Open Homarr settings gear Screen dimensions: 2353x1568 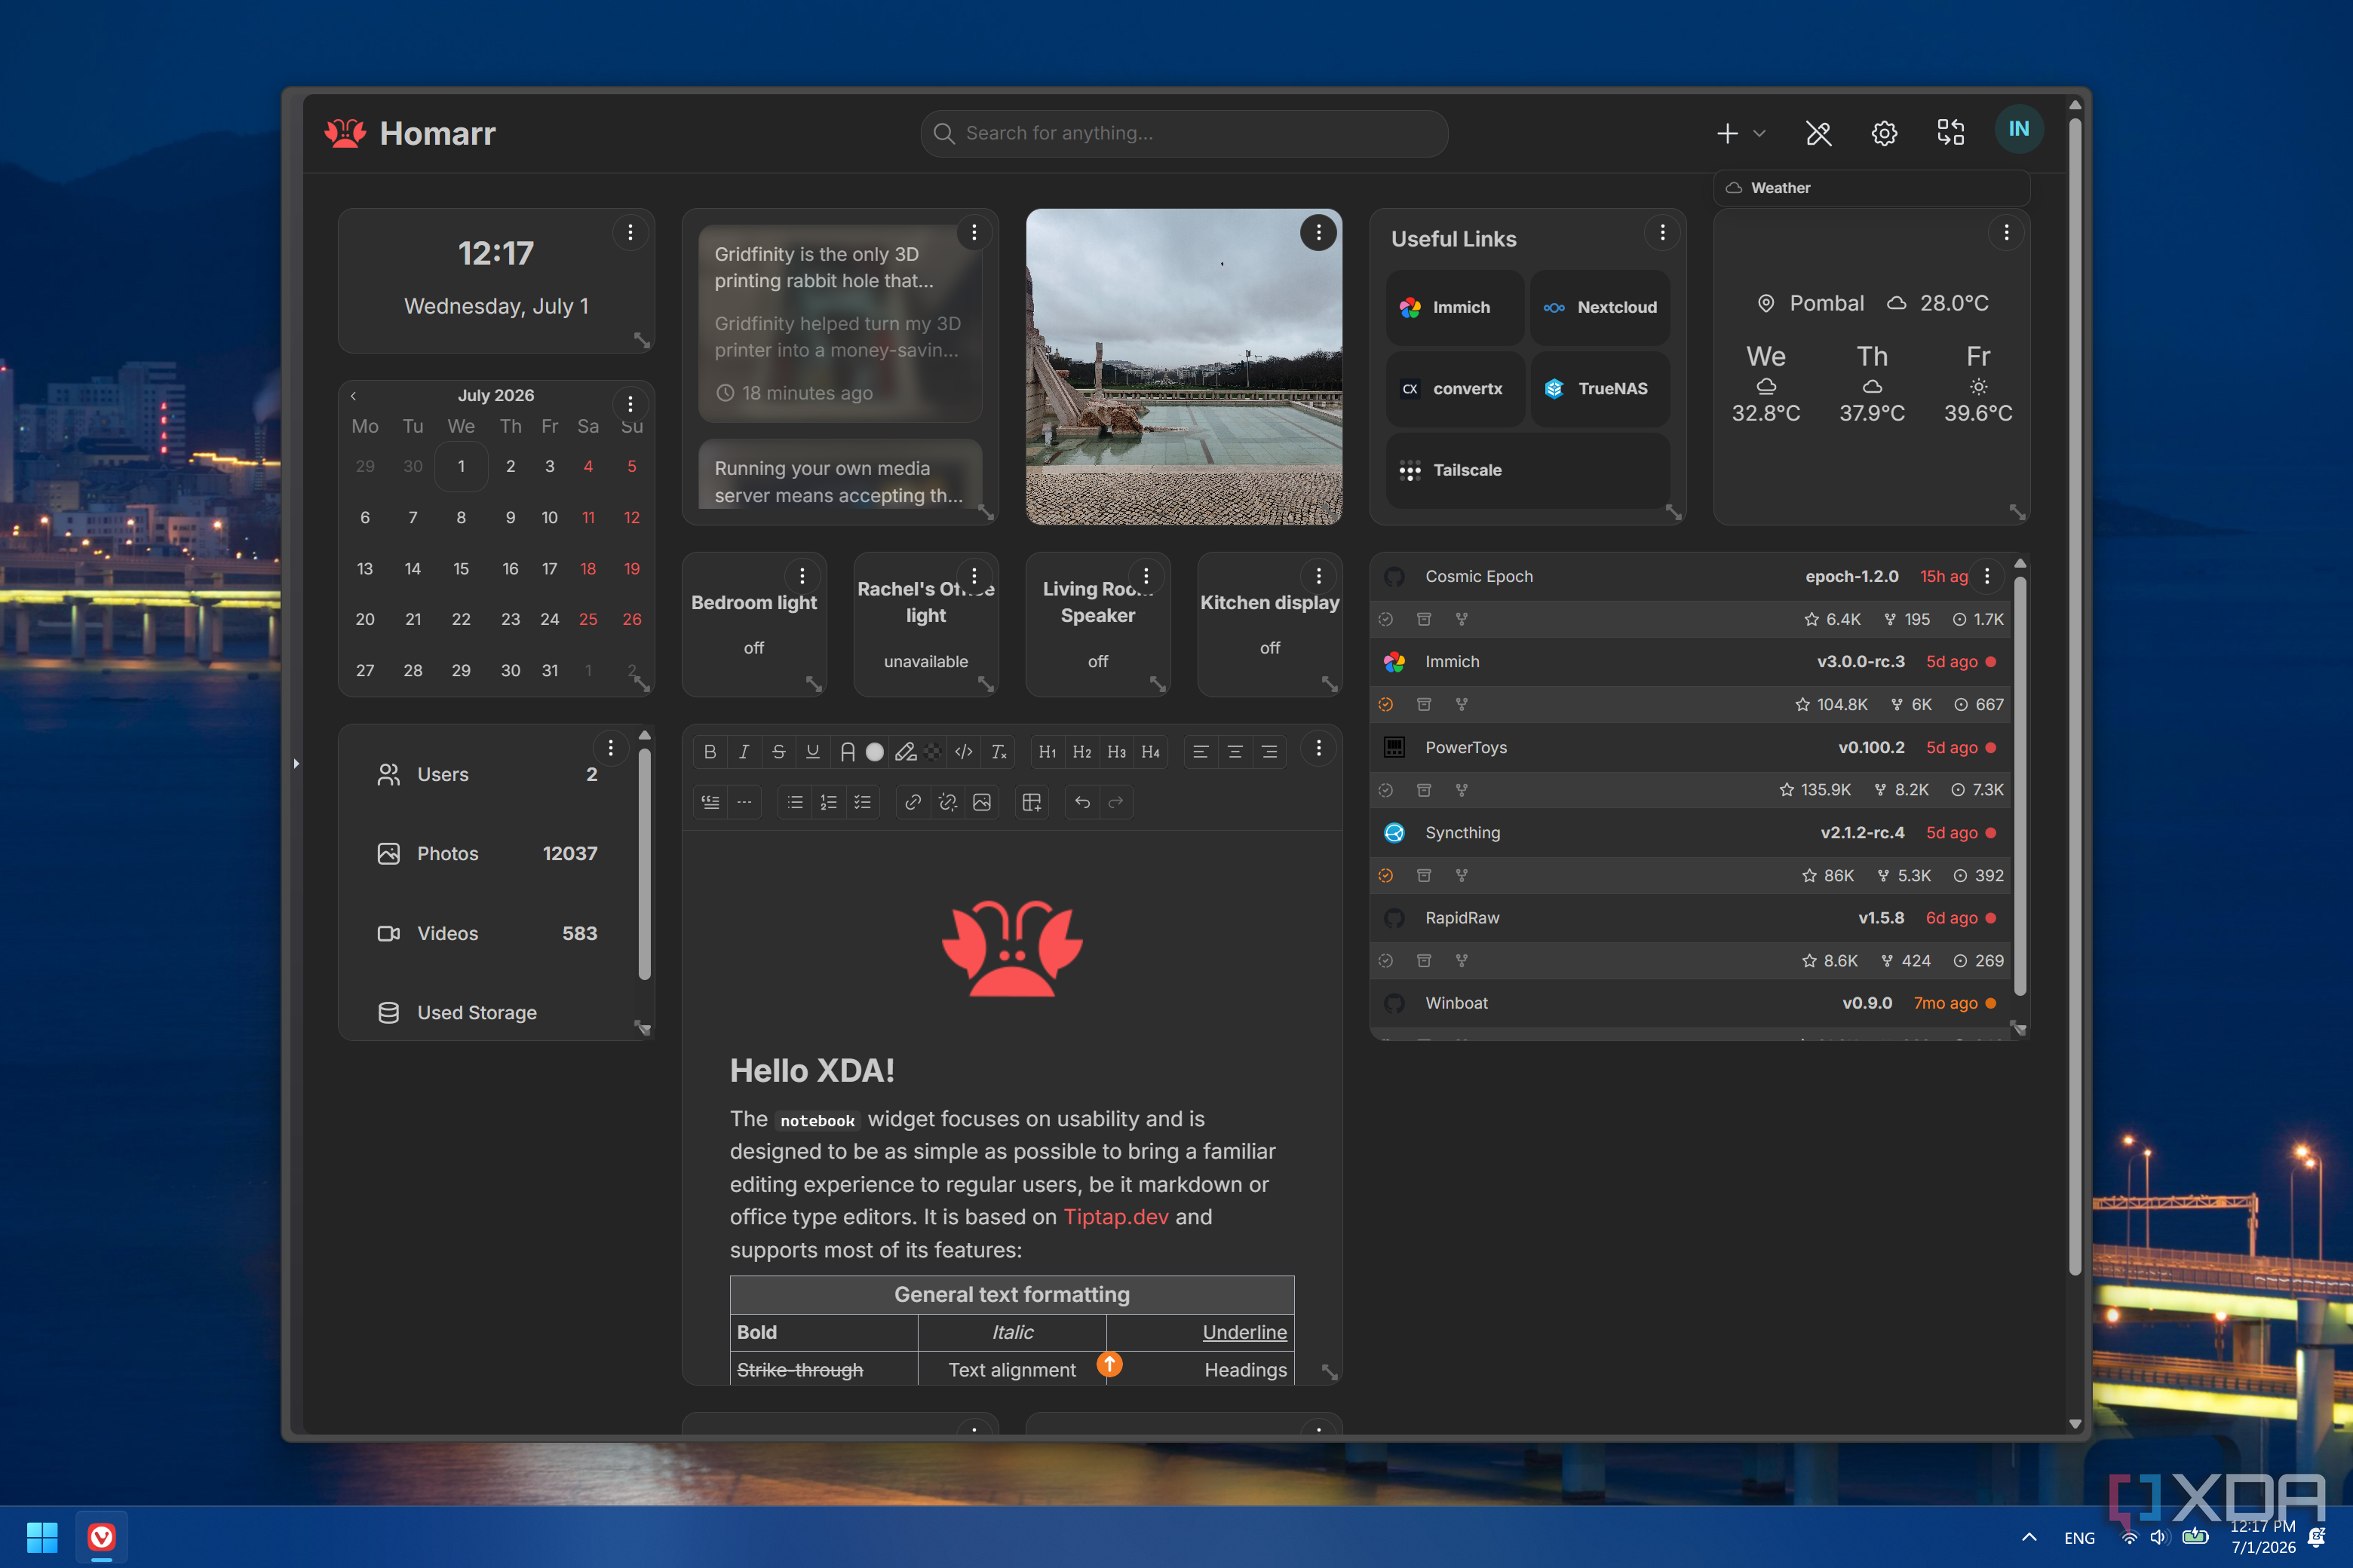1884,133
